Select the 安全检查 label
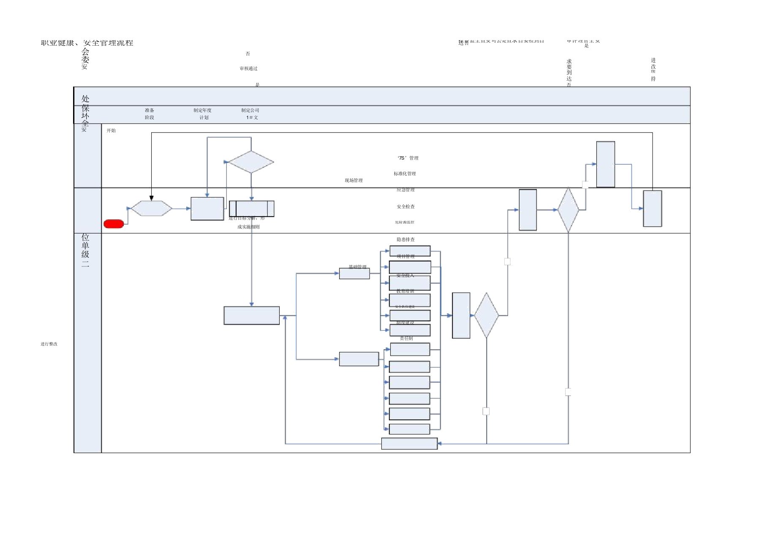Viewport: 762px width, 538px height. pos(405,207)
